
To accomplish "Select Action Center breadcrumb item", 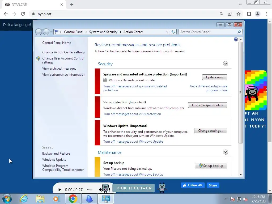I will click(x=133, y=32).
